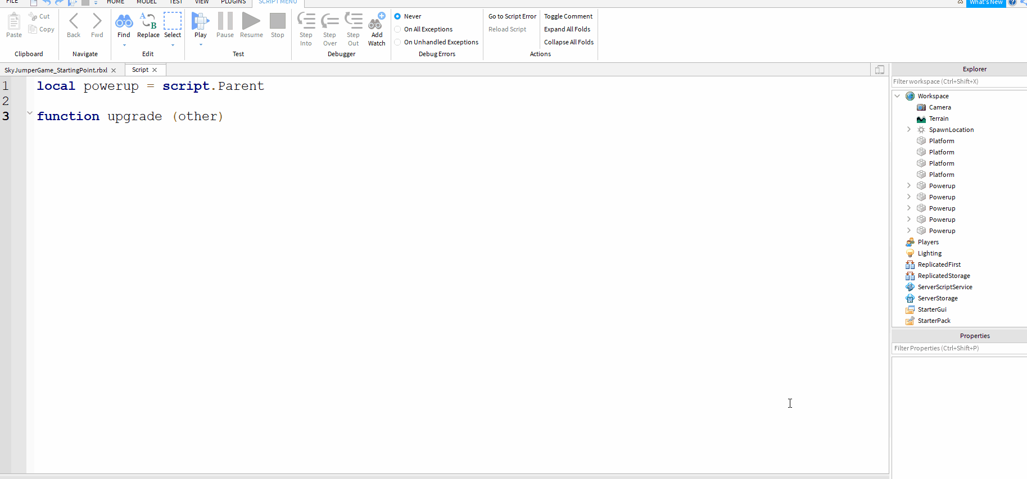Click the Paste clipboard icon
1027x479 pixels.
pos(14,22)
